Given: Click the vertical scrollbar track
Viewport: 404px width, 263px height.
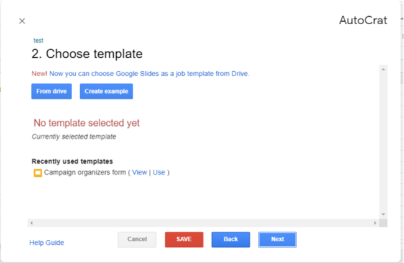Looking at the screenshot, I should pyautogui.click(x=383, y=141).
